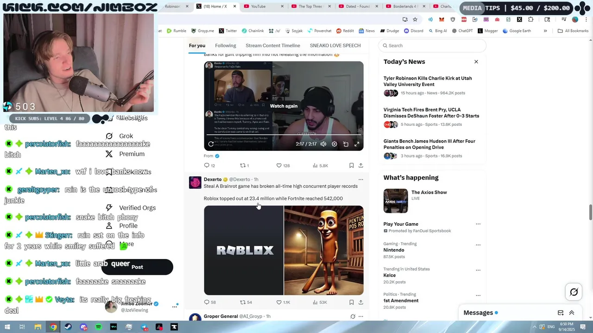Bookmark this page with the star icon
This screenshot has width=593, height=333.
(415, 19)
